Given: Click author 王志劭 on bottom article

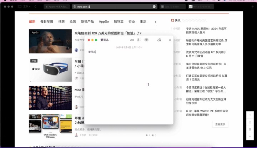Looking at the screenshot, I should coord(83,135).
